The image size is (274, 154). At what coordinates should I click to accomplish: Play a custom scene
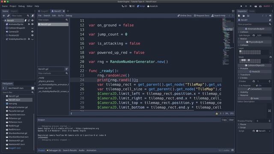coord(260,6)
